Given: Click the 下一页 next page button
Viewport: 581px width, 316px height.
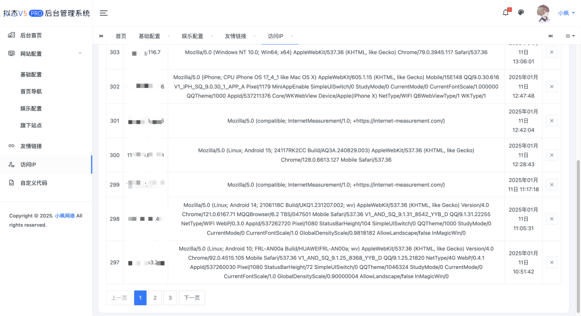Looking at the screenshot, I should click(192, 298).
